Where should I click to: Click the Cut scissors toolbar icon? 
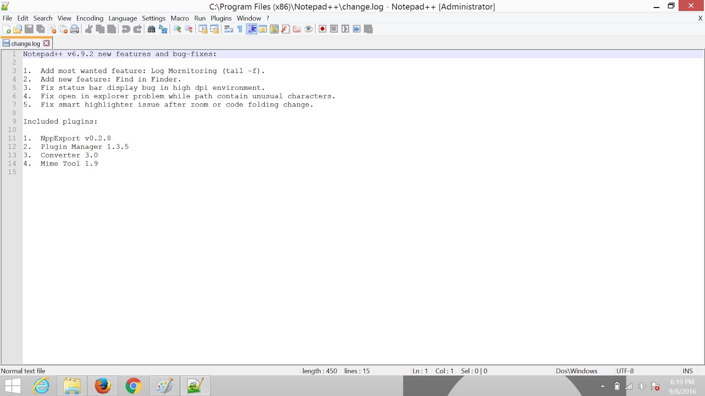(x=89, y=29)
